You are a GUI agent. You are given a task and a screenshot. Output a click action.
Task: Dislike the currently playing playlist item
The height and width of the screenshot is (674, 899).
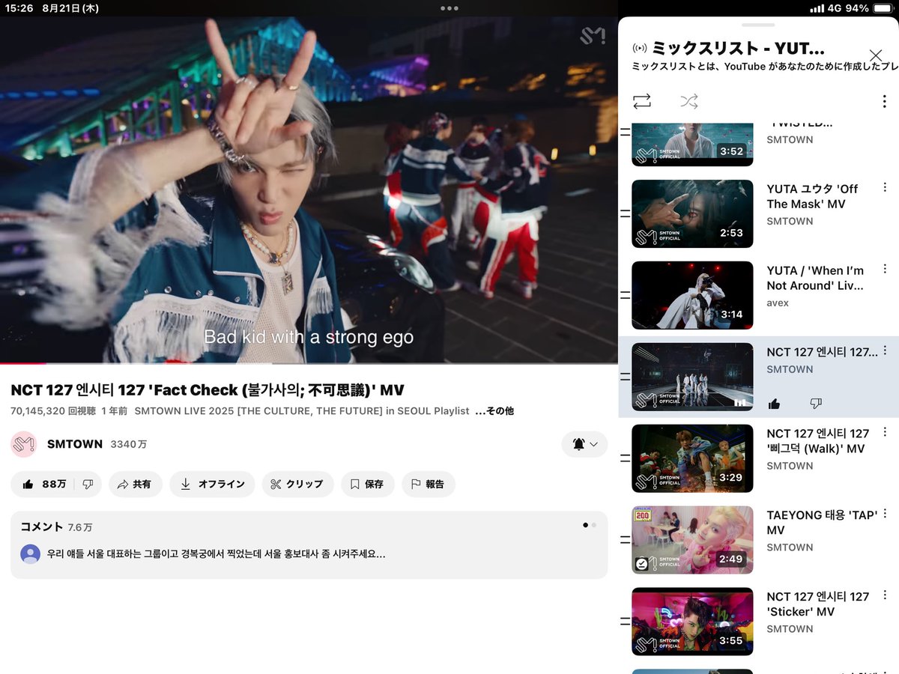point(816,404)
